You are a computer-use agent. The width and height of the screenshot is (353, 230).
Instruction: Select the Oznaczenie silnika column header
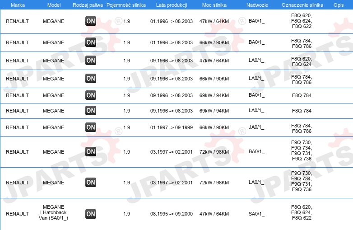point(302,5)
